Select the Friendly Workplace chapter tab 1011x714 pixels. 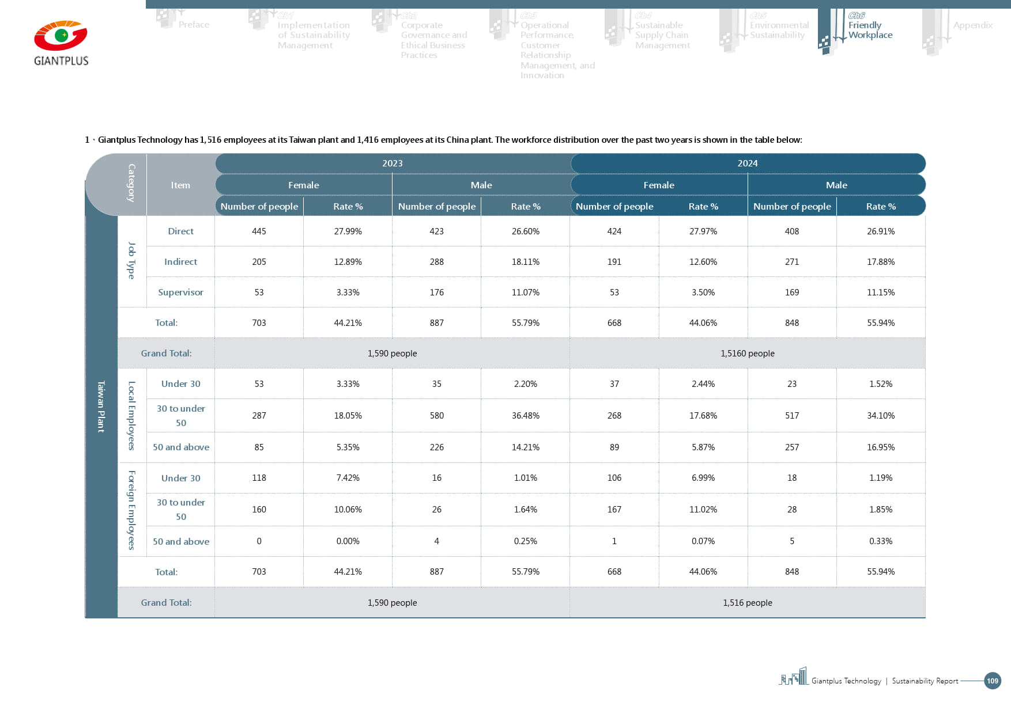coord(870,30)
